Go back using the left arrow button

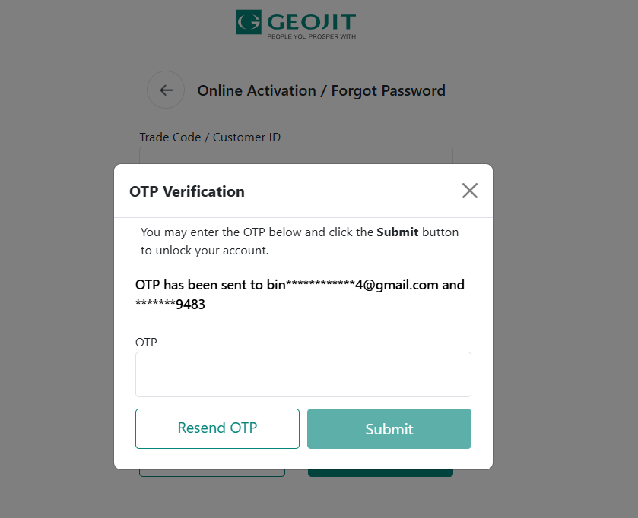coord(166,90)
